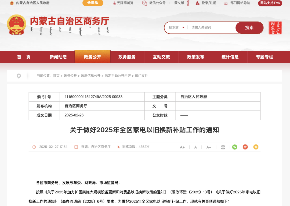290x206 pixels.
Task: Switch to the 新闻动态 navigation tab
Action: (x=58, y=57)
